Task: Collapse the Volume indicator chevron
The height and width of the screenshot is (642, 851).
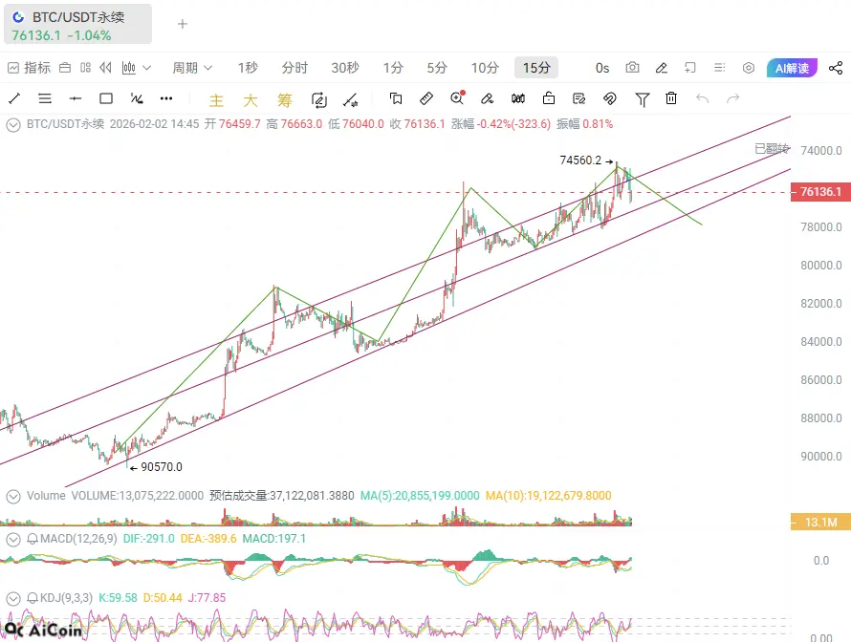Action: tap(13, 496)
